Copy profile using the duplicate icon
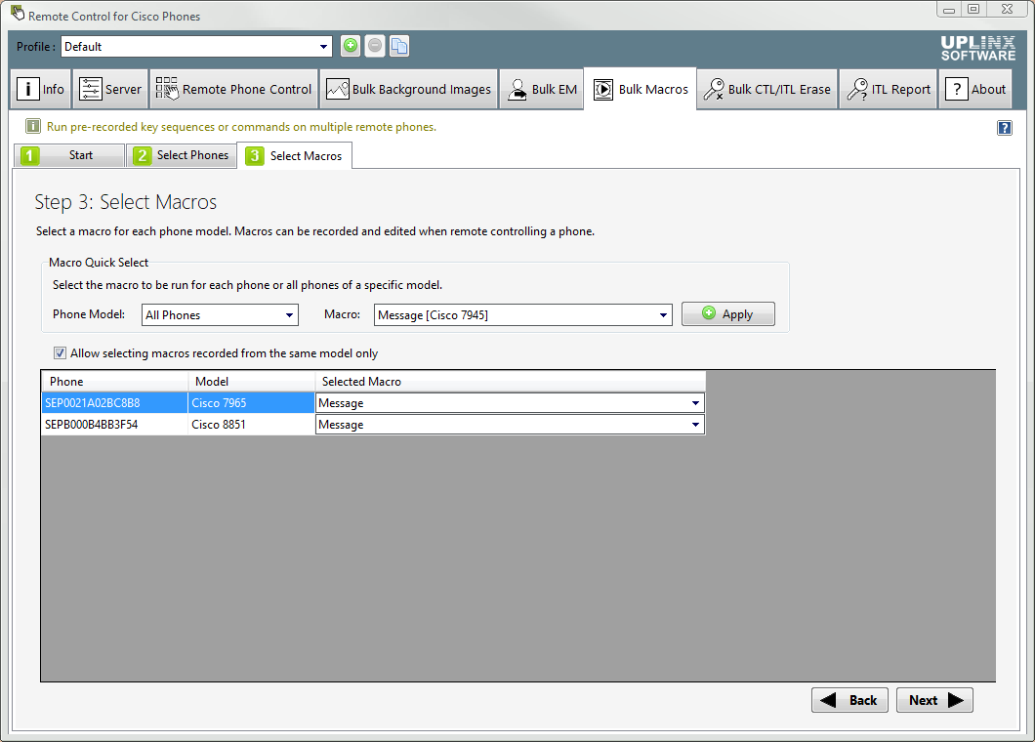1035x742 pixels. click(399, 46)
